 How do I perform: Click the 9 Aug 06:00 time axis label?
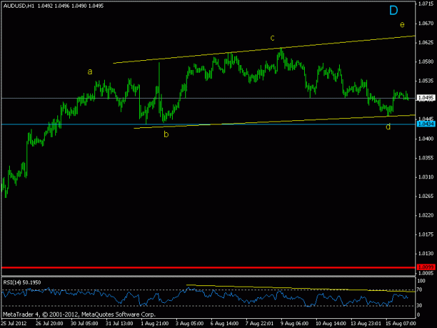294,323
